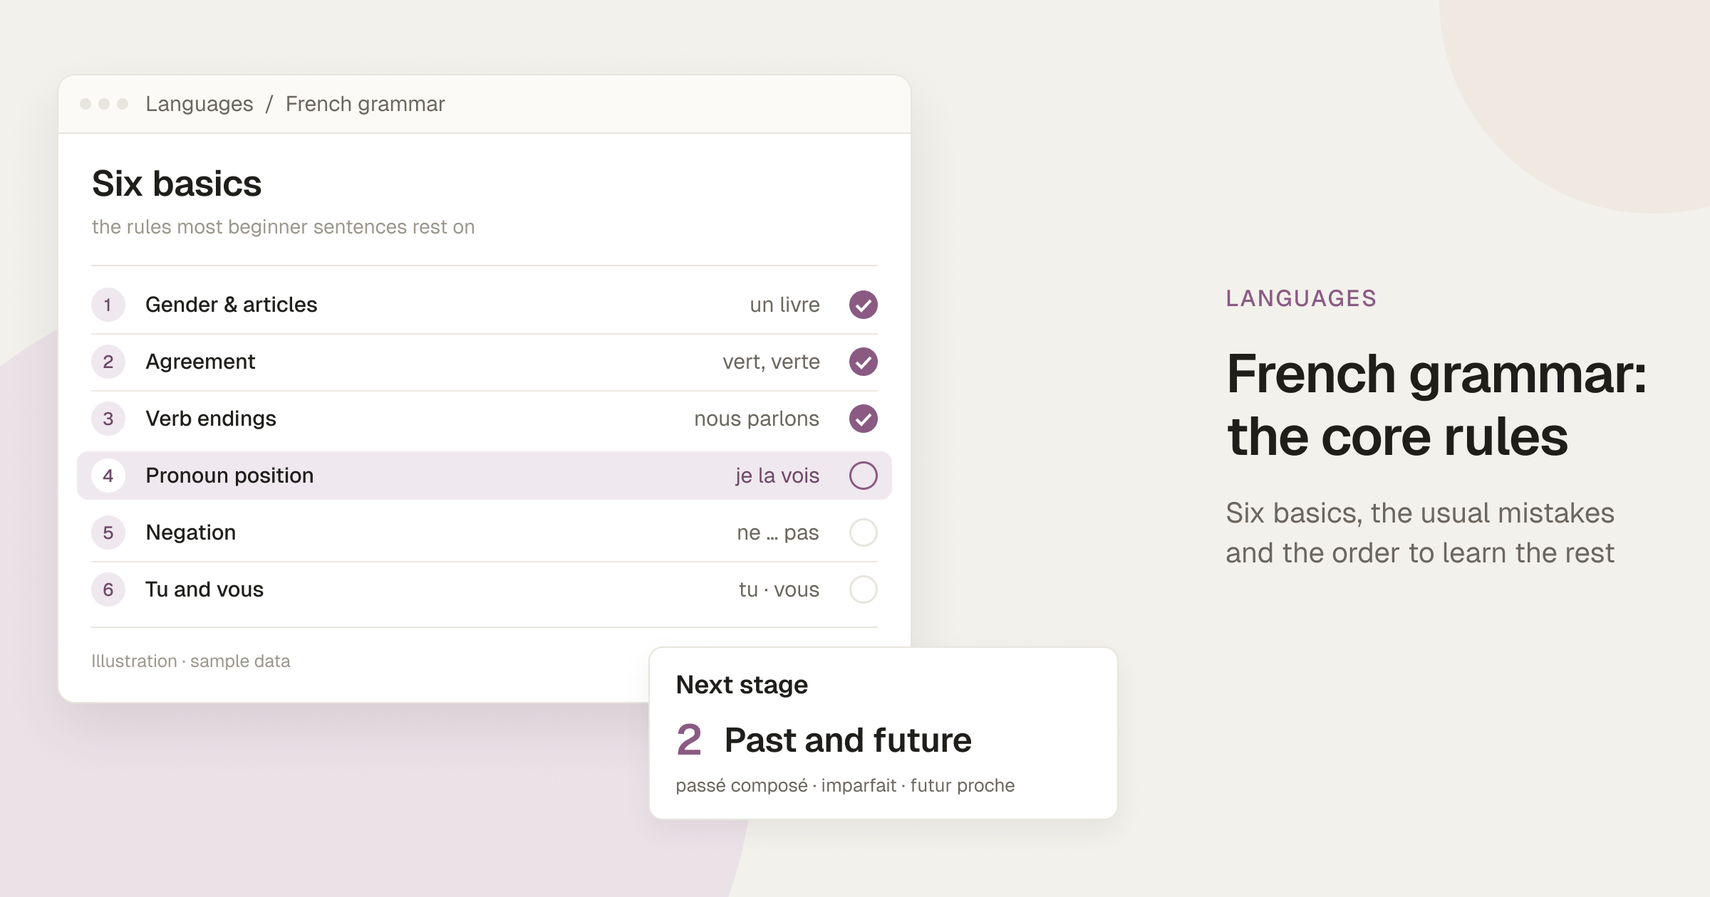Screen dimensions: 1710x897
Task: Click the number 2 badge beside Agreement
Action: pos(108,362)
